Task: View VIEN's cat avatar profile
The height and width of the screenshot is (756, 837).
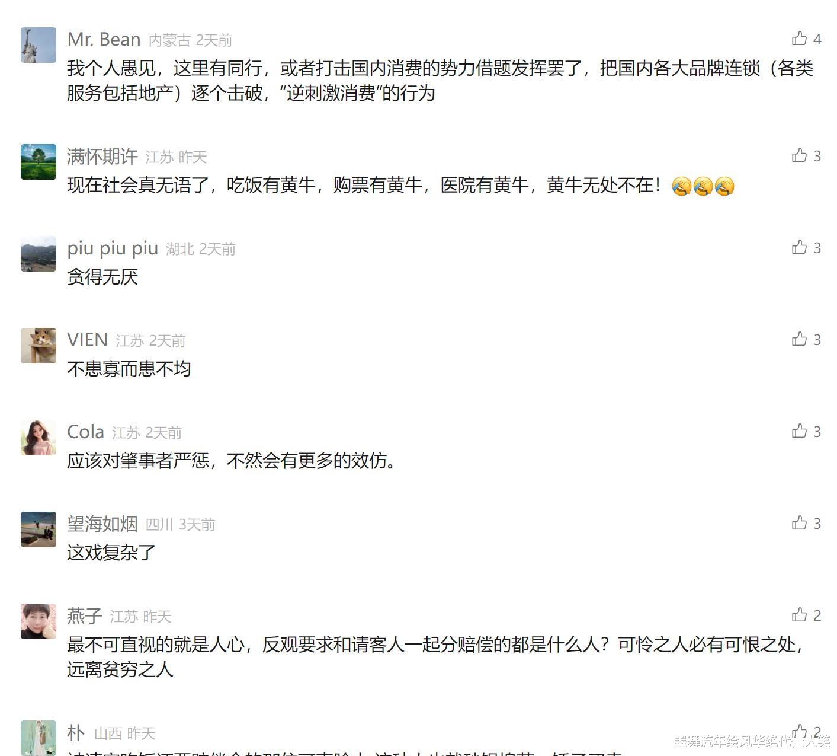Action: click(39, 346)
